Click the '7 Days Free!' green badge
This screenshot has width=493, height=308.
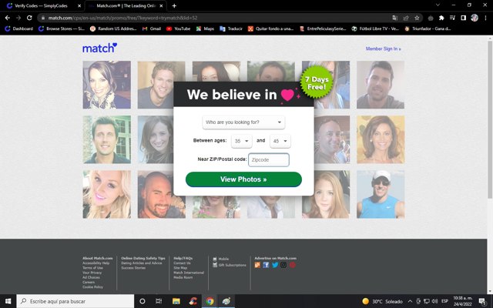point(317,82)
